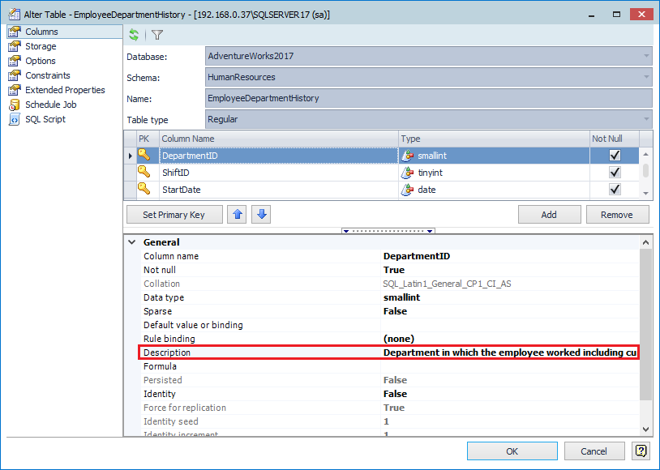This screenshot has width=660, height=470.
Task: Move column up with blue arrow
Action: pos(237,214)
